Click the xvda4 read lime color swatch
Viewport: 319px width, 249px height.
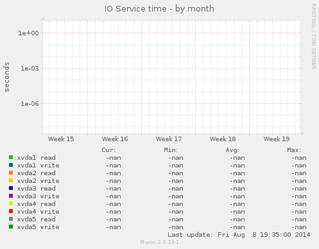(x=11, y=203)
